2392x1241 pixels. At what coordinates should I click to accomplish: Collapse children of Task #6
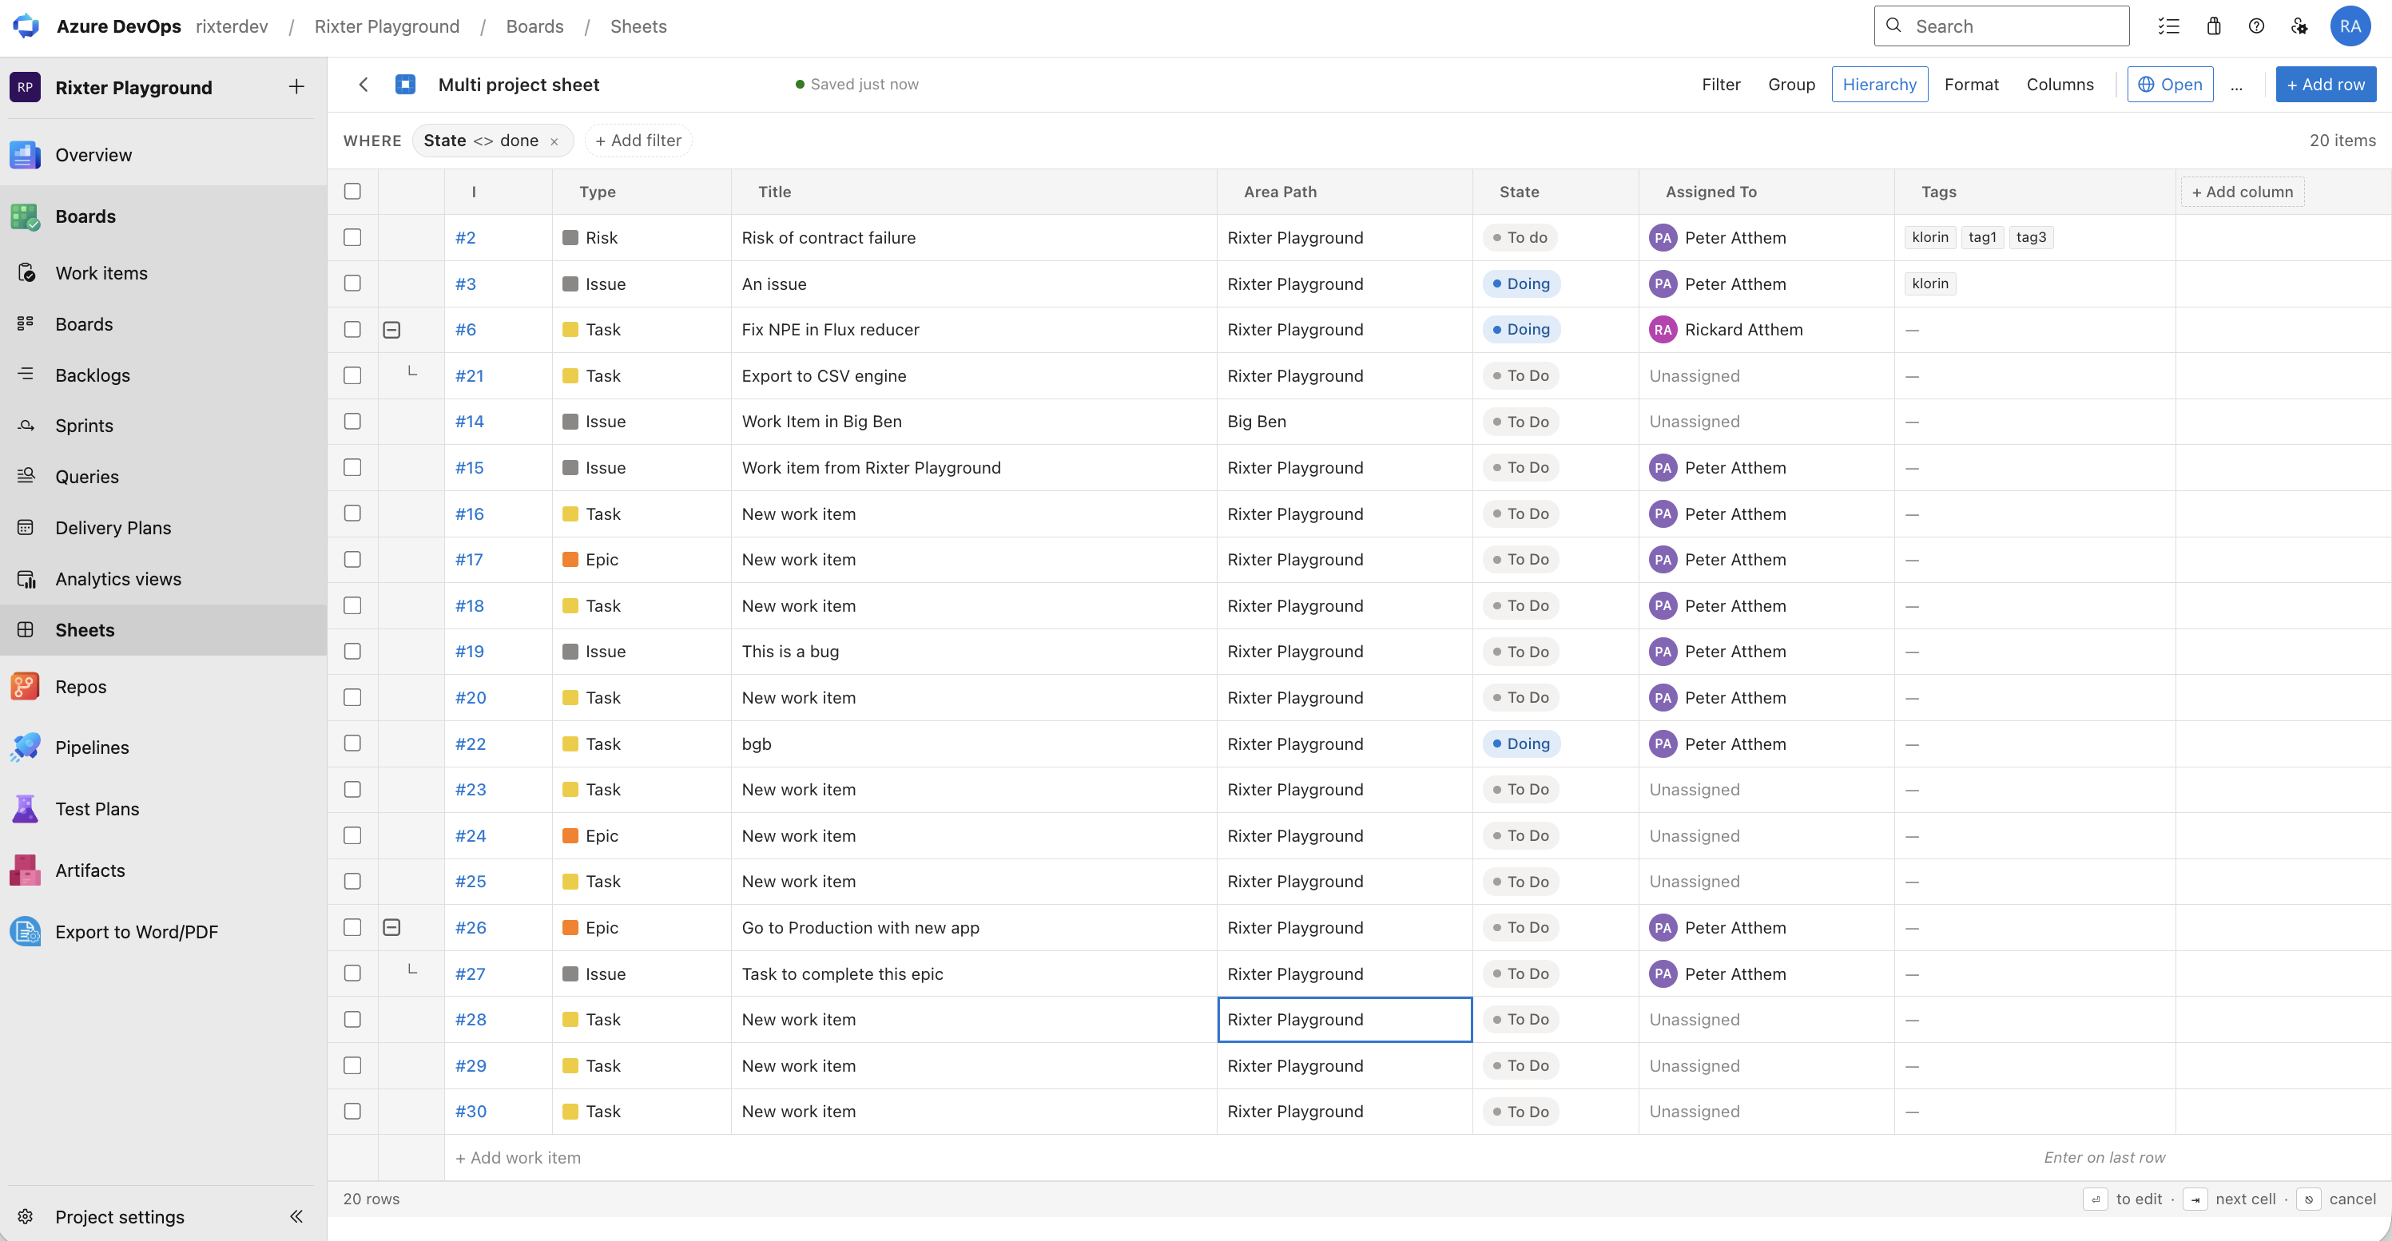point(391,330)
